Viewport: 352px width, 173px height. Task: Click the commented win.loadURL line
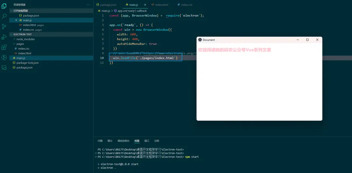155,53
